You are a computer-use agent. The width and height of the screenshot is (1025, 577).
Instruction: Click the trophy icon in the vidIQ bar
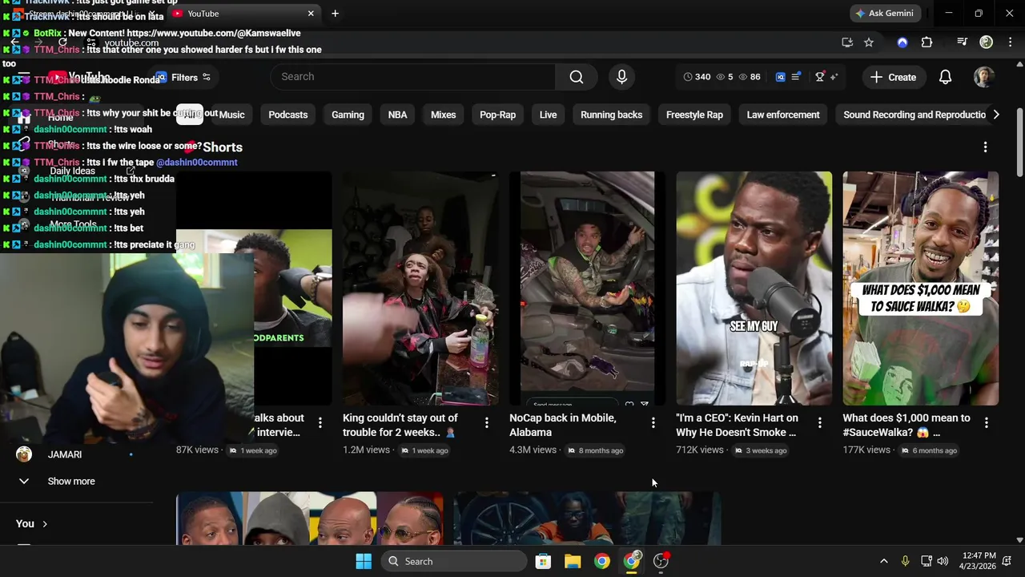pos(819,77)
